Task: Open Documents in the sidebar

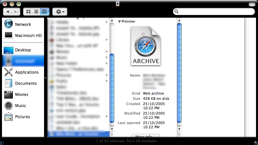Action: (23, 83)
